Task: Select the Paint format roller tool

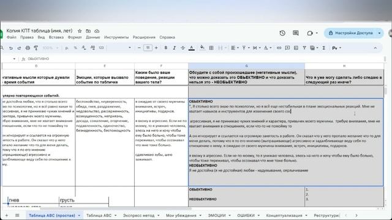Action: click(36, 48)
